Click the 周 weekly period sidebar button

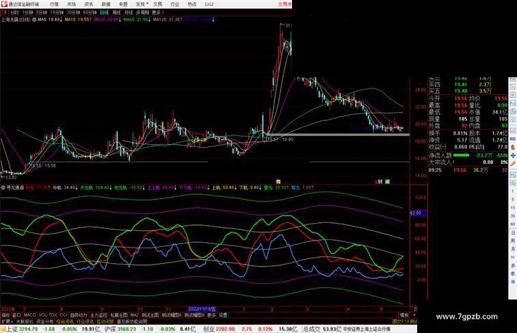pyautogui.click(x=513, y=241)
